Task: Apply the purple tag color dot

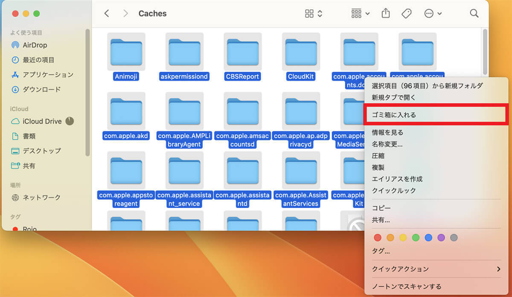Action: click(x=441, y=238)
